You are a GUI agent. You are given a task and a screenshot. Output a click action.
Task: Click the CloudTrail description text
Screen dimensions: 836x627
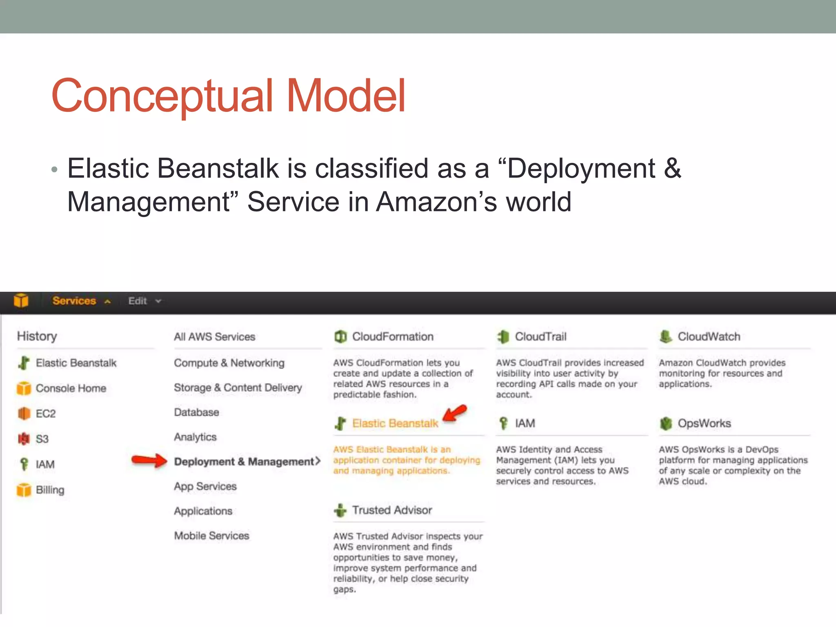point(570,378)
